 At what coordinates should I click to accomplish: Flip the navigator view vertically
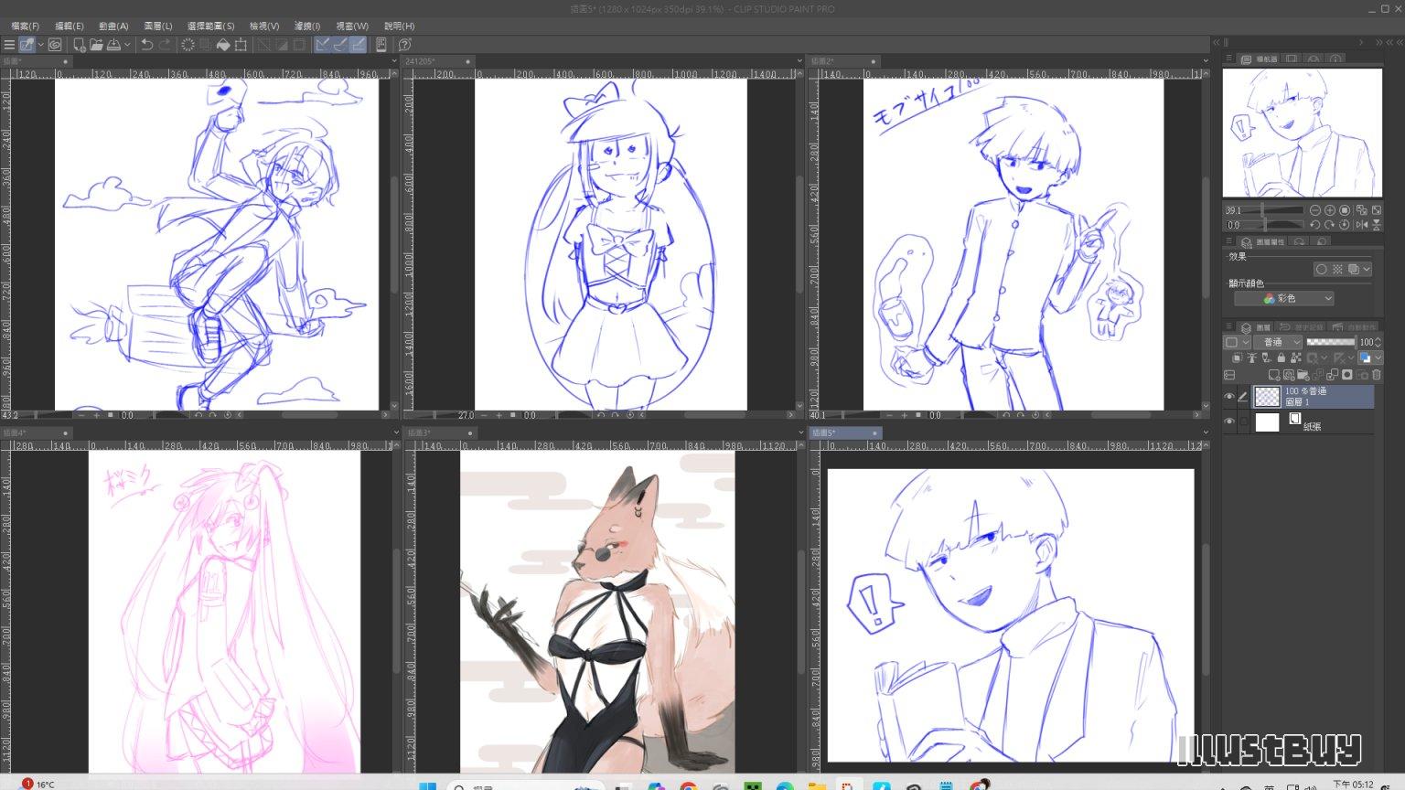[1376, 224]
